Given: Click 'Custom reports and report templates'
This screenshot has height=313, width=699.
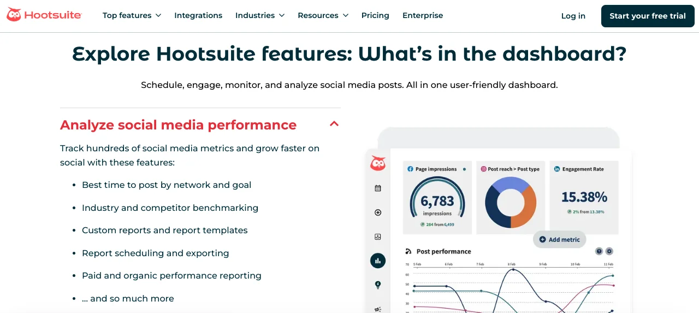Looking at the screenshot, I should point(164,231).
